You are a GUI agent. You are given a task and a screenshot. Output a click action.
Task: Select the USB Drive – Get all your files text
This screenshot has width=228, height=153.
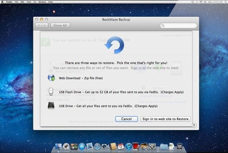click(108, 106)
